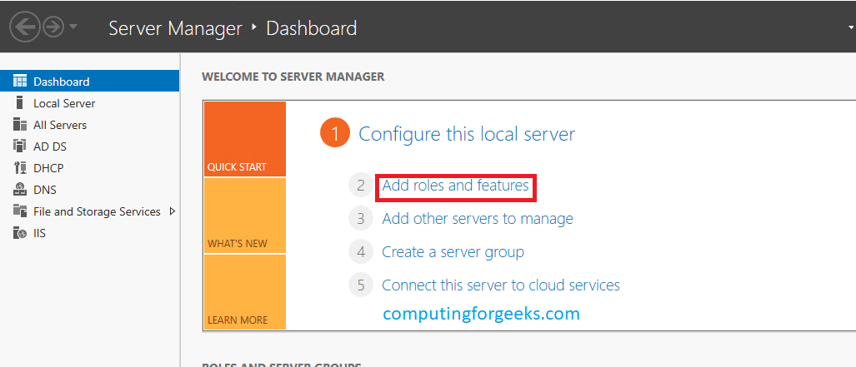Expand File and Storage Services submenu arrow
The image size is (856, 367).
pyautogui.click(x=173, y=211)
